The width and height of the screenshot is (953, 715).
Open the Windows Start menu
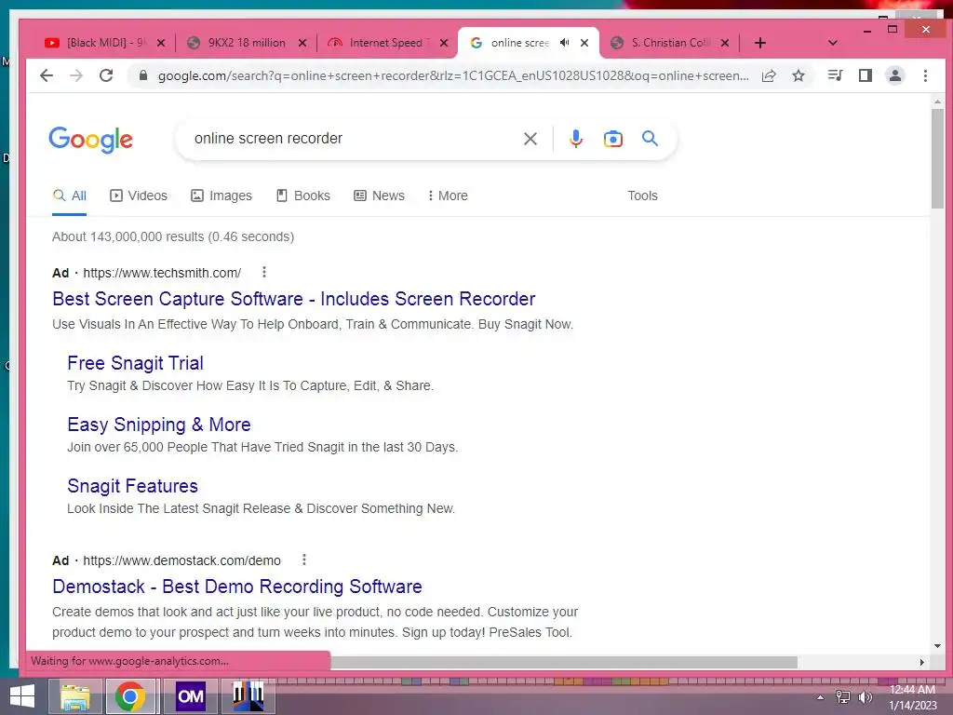(22, 696)
